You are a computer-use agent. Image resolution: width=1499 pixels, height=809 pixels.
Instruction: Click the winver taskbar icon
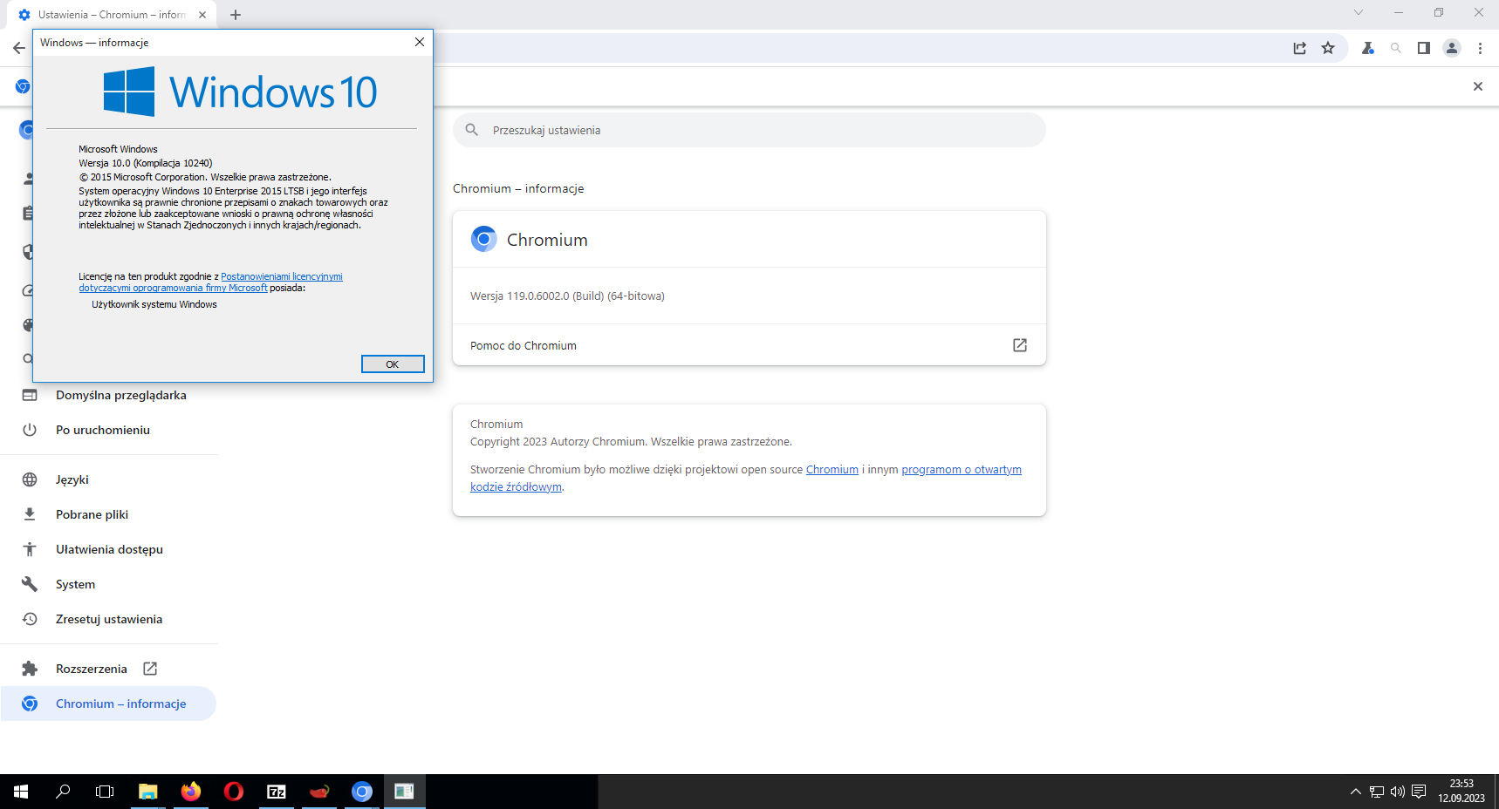(404, 792)
